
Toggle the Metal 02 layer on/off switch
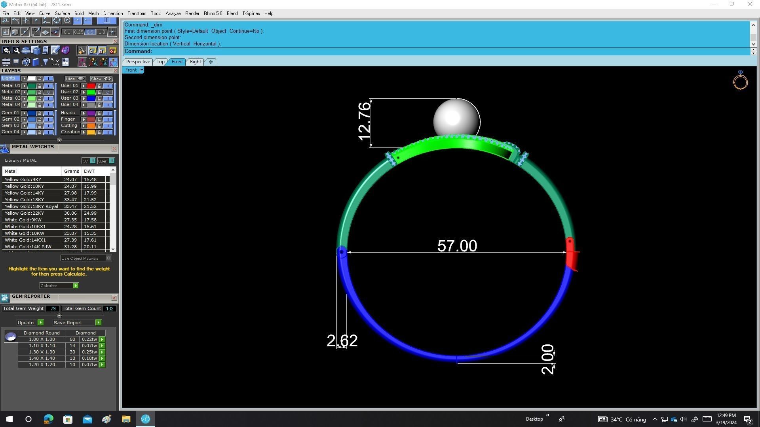pos(48,92)
